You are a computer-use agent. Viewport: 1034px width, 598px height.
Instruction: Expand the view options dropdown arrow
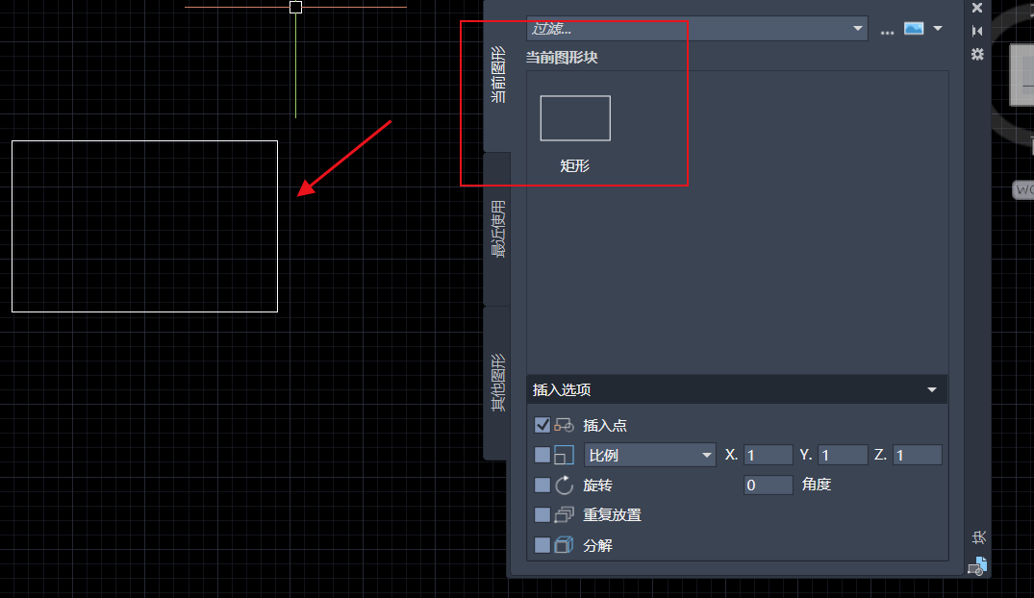tap(938, 28)
